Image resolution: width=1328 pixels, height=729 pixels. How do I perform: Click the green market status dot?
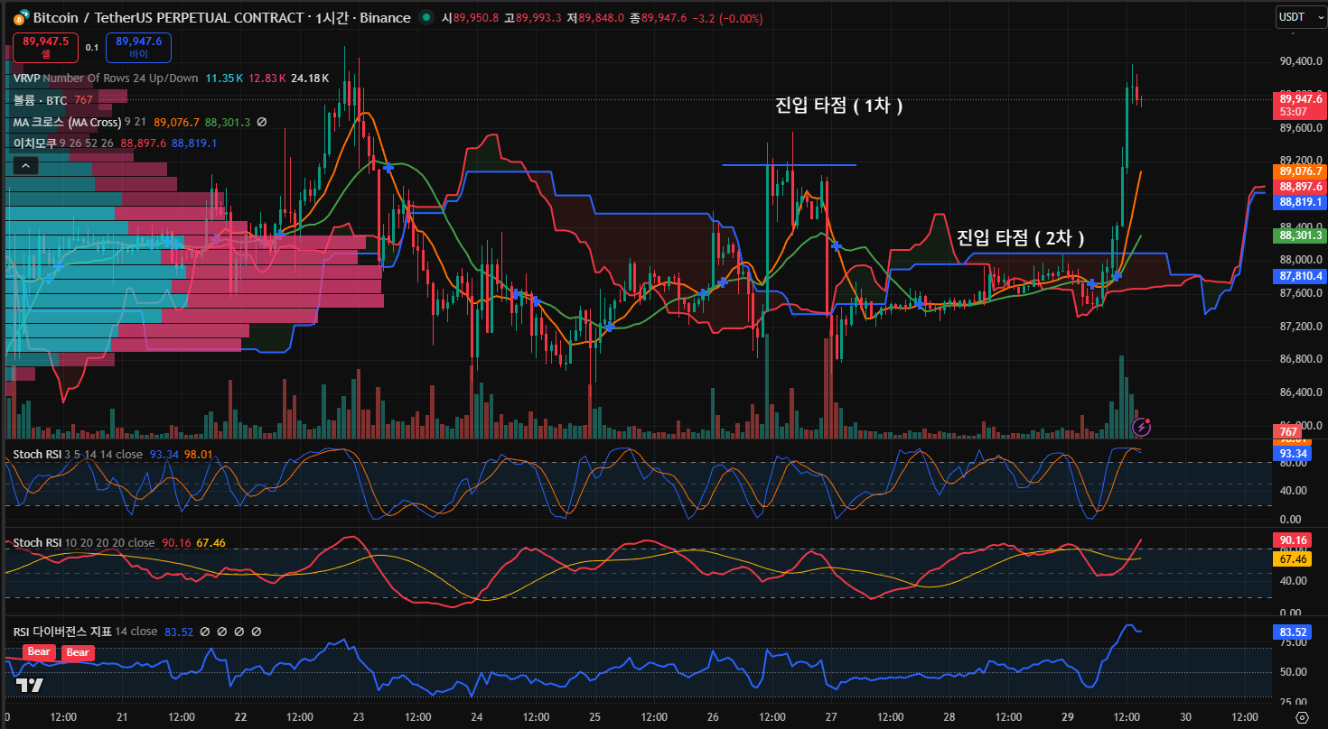[x=426, y=18]
